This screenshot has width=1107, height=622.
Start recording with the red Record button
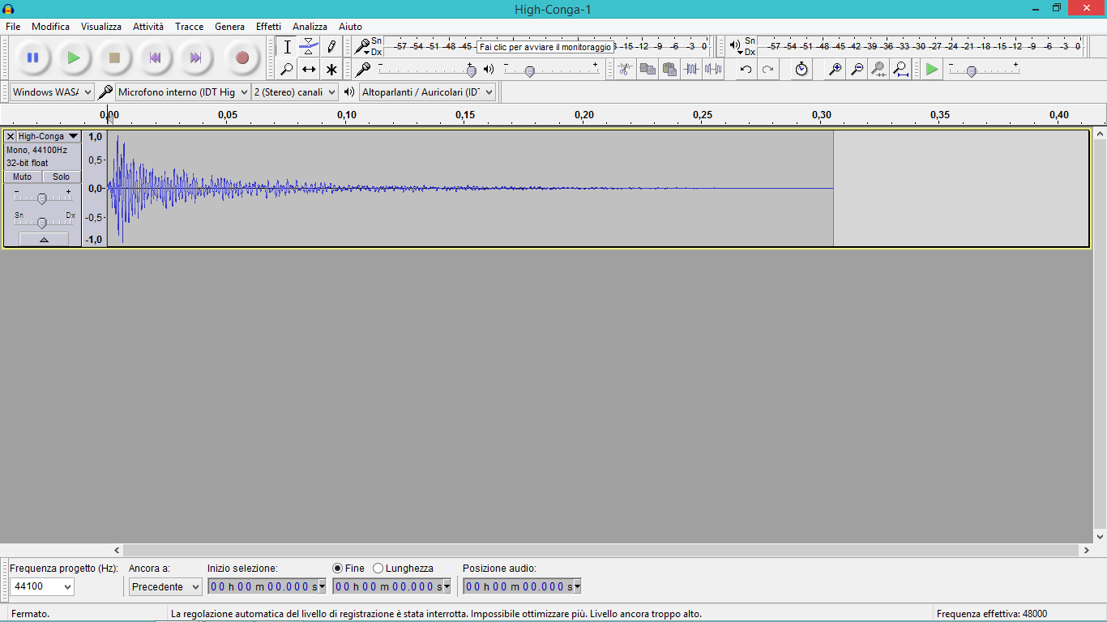click(241, 58)
